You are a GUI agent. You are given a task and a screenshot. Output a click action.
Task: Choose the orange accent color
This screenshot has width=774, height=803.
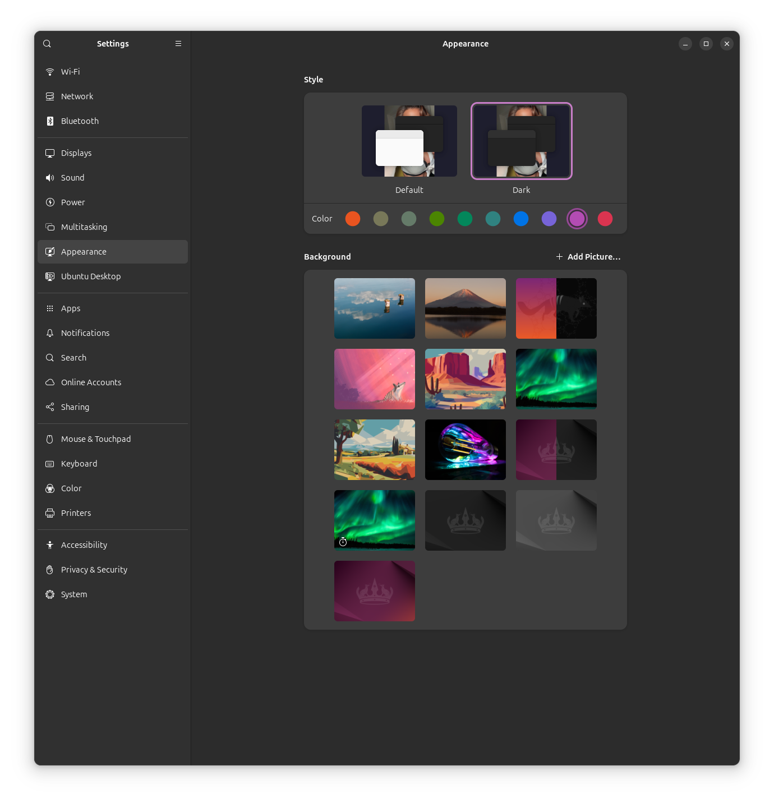pos(353,219)
